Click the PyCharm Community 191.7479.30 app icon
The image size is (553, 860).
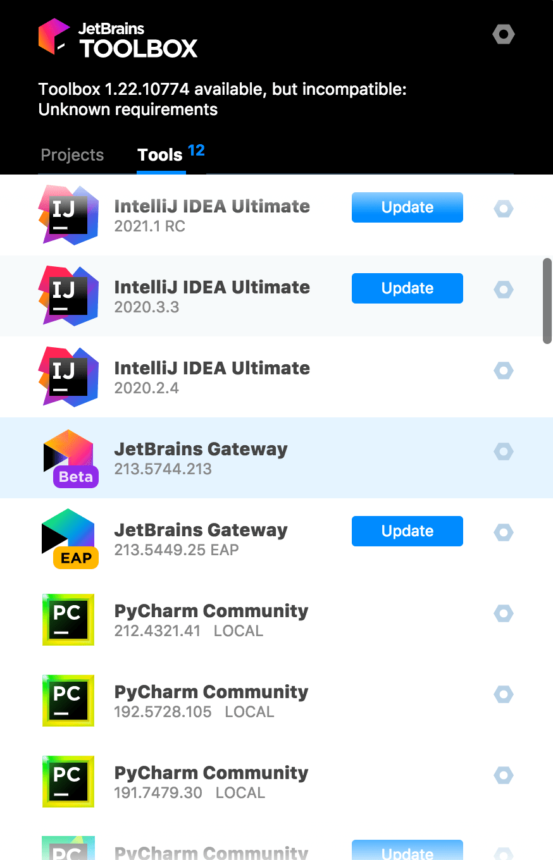[x=68, y=782]
